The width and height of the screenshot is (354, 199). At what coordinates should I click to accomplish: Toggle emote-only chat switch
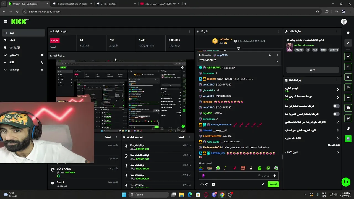pos(336,114)
